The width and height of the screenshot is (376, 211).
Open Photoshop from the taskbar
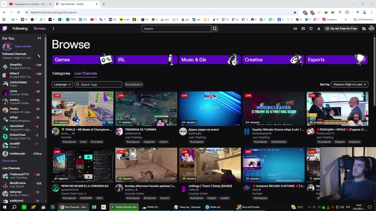[53, 207]
